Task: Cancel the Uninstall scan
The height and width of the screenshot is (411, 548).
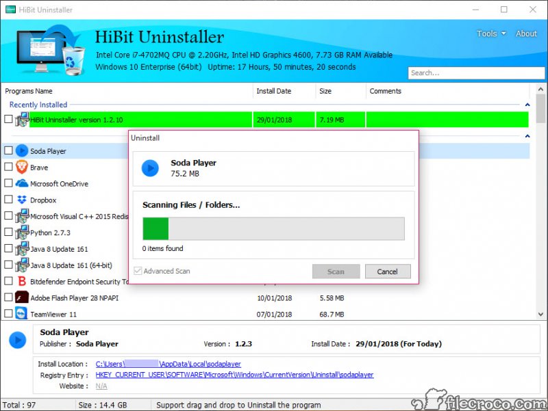Action: coord(388,271)
